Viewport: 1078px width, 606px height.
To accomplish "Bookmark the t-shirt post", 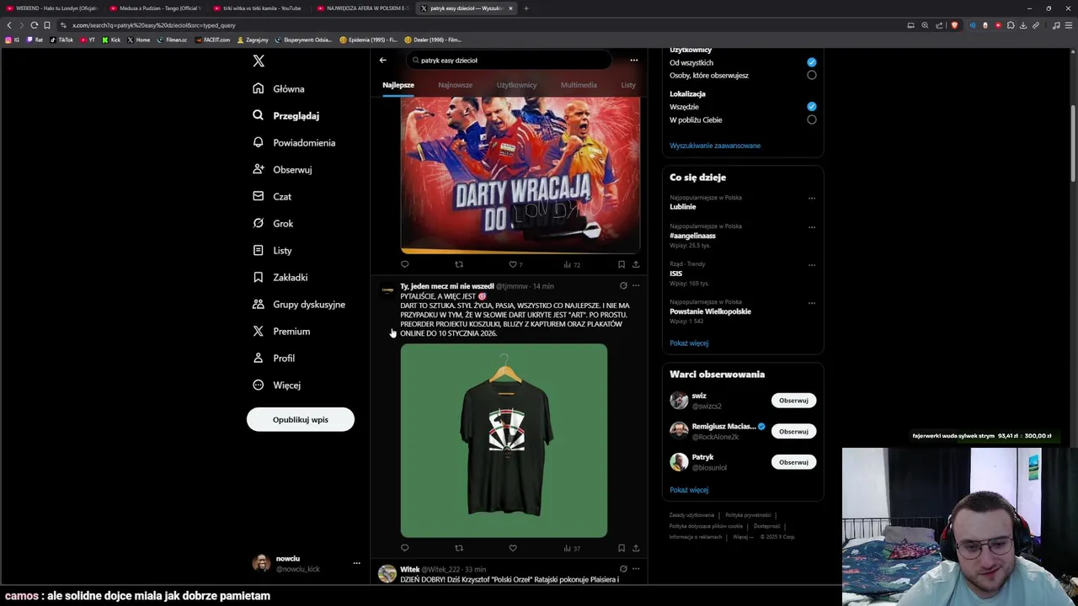I will tap(622, 548).
